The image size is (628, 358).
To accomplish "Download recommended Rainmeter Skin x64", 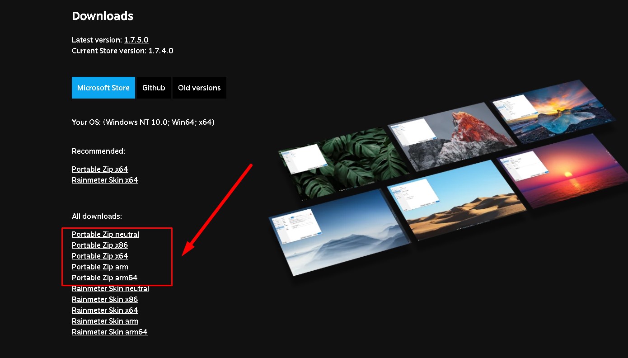I will [x=105, y=180].
